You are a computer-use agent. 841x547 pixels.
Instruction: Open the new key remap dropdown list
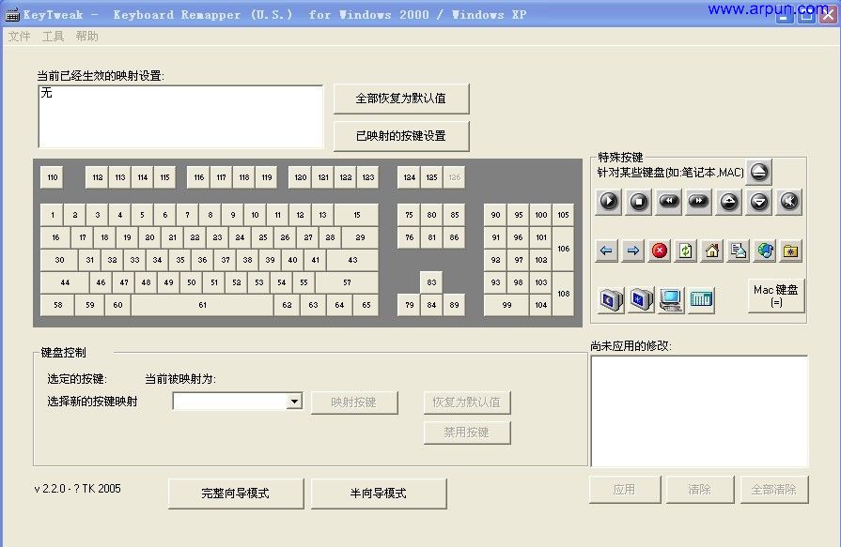click(293, 401)
